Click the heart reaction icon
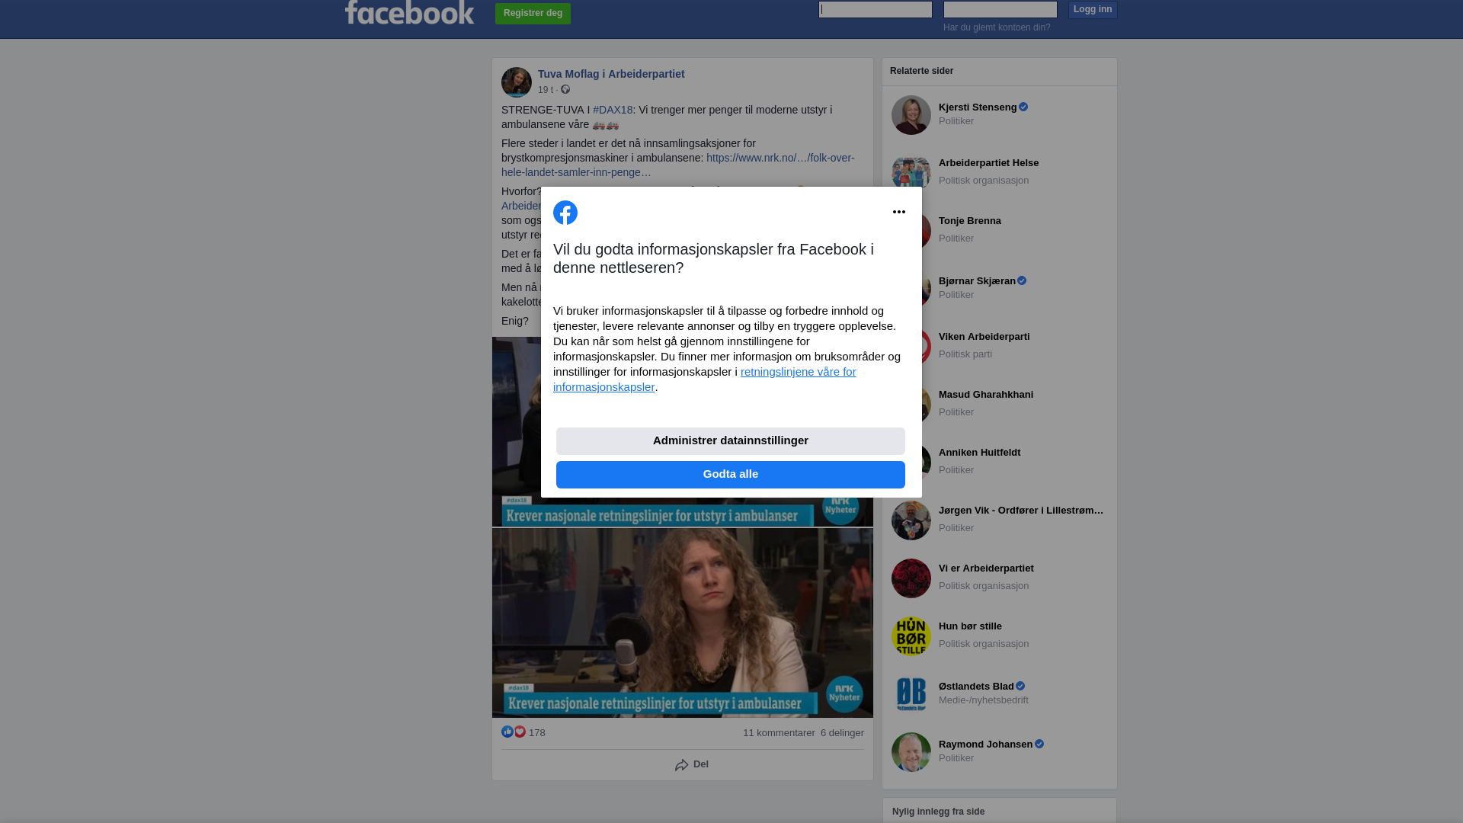Screen dimensions: 1463x823 (x=520, y=732)
